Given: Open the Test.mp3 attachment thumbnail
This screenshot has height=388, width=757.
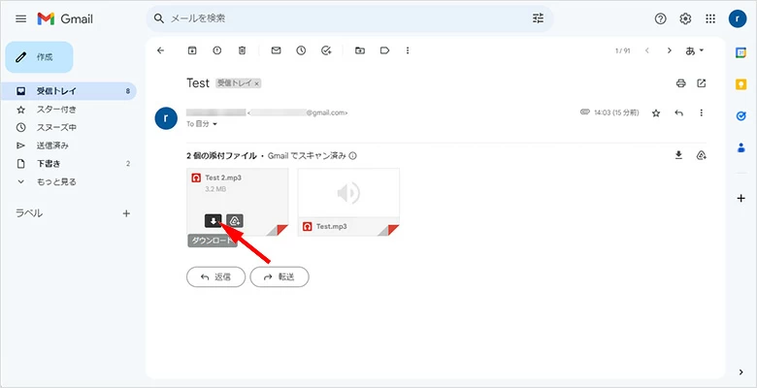Looking at the screenshot, I should tap(348, 194).
